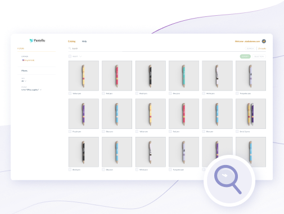Click the US flag locale icon
The image size is (284, 214).
coord(23,60)
